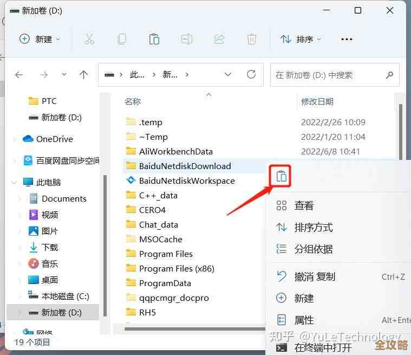Viewport: 411px width, 355px height.
Task: Click paste icon in context menu
Action: [281, 176]
